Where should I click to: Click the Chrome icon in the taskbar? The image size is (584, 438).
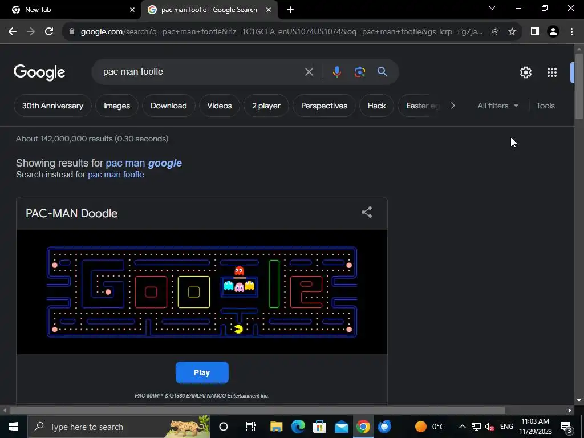tap(363, 427)
